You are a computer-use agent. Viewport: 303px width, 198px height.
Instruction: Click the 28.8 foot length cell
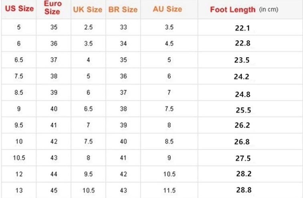(243, 190)
